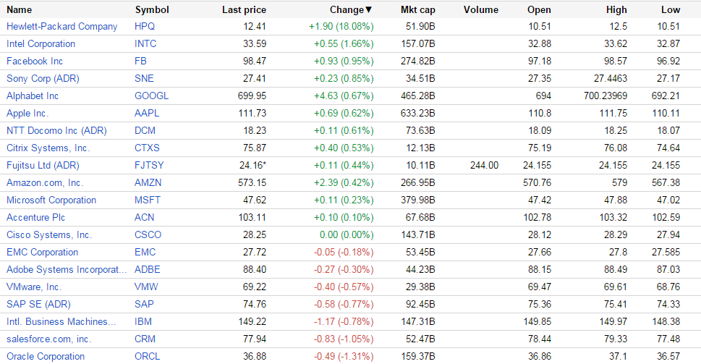Screen dimensions: 701x364
Task: Click the Cisco Systems, Inc. link
Action: click(x=49, y=235)
